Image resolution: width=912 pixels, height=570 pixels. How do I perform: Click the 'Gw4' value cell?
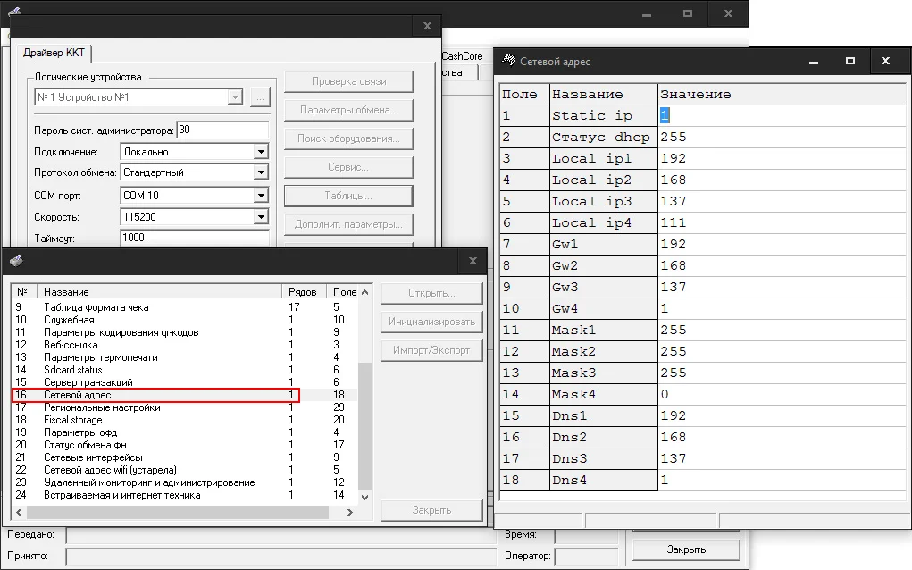(x=782, y=309)
